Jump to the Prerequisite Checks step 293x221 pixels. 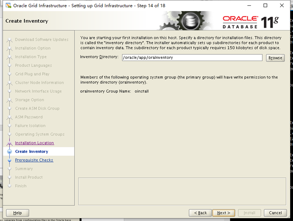34,160
